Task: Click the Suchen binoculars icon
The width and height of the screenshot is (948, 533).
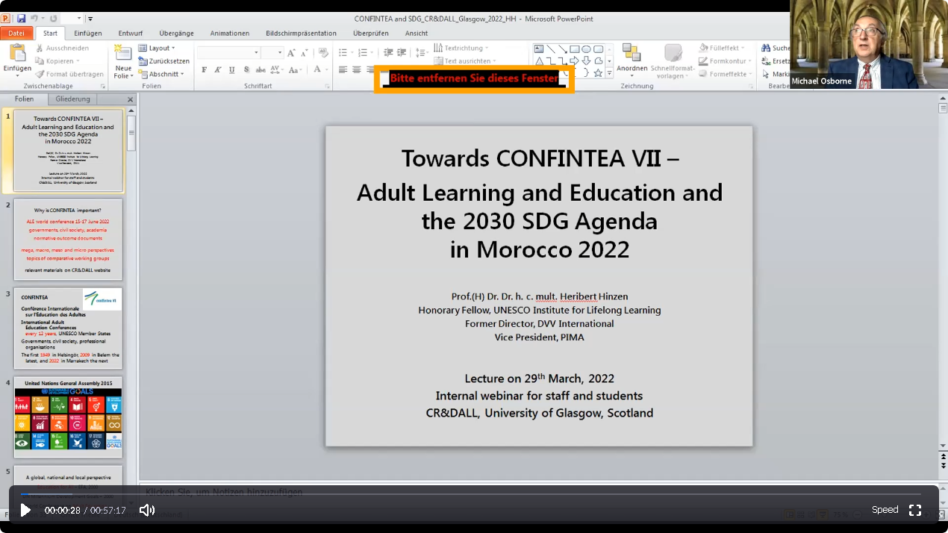Action: coord(766,48)
